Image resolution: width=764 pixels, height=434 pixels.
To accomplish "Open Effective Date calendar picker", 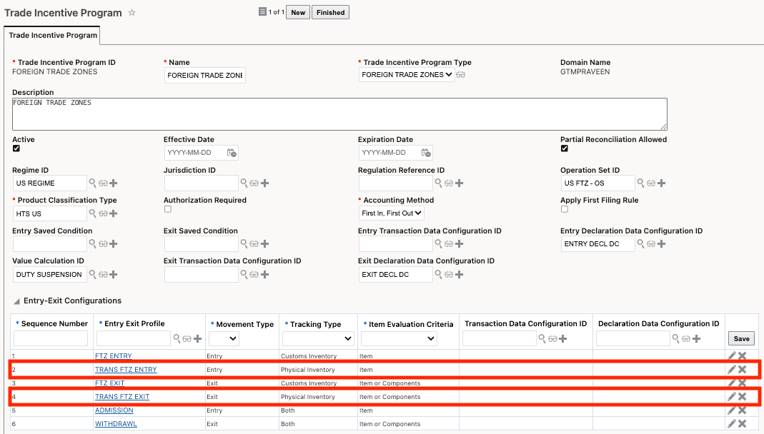I will click(x=232, y=153).
